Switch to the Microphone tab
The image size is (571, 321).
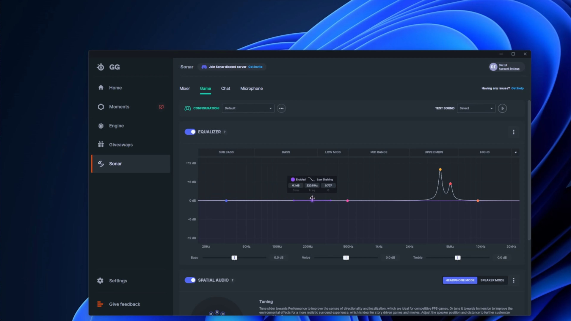pos(252,89)
